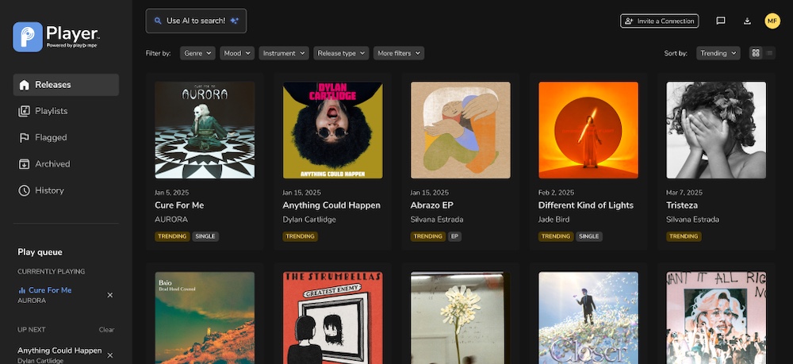Click Invite a Connection button
The height and width of the screenshot is (364, 793).
point(660,21)
